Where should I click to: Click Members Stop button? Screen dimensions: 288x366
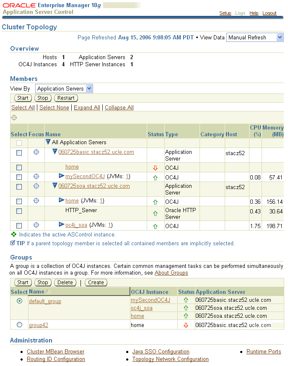click(x=43, y=98)
